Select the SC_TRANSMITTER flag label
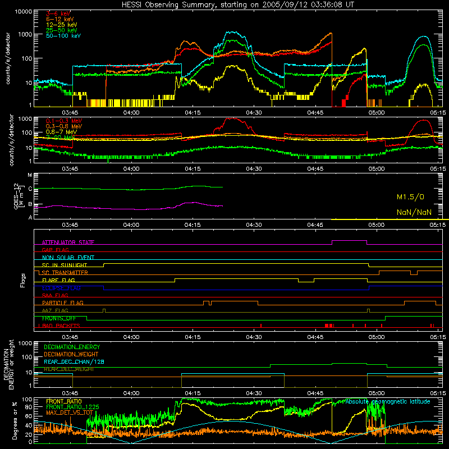Image resolution: width=449 pixels, height=449 pixels. [x=65, y=273]
